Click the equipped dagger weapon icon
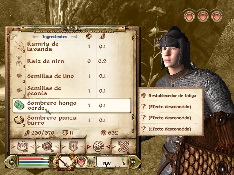The image size is (234, 175). pos(65,162)
